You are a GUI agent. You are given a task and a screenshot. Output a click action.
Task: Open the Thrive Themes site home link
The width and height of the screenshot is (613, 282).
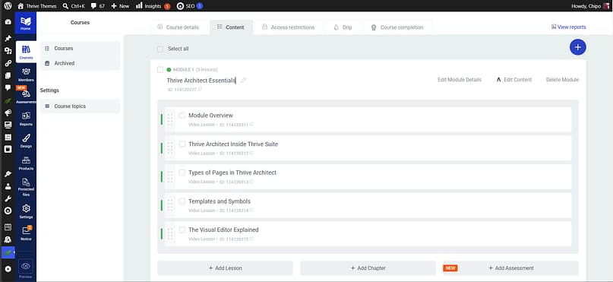pos(36,6)
